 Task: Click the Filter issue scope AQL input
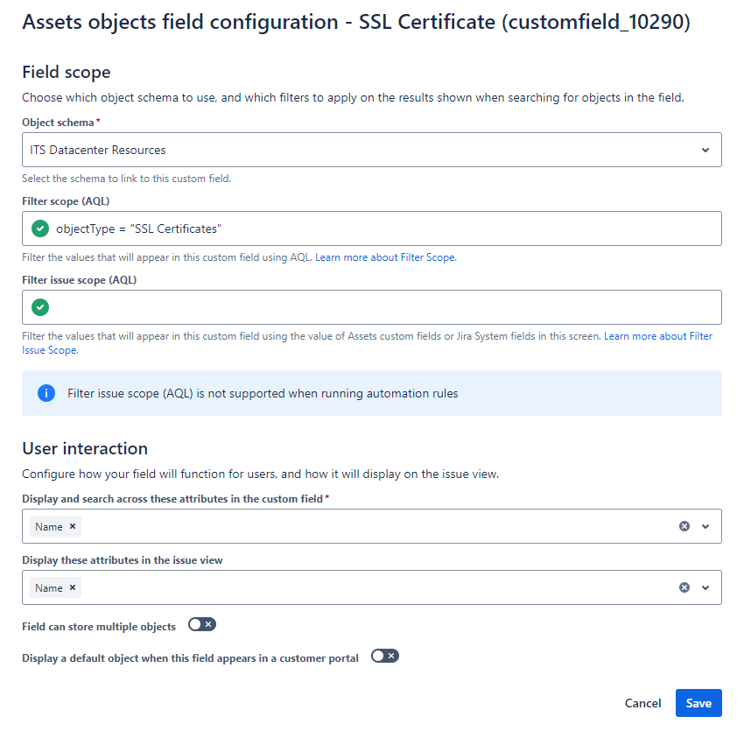click(x=372, y=307)
